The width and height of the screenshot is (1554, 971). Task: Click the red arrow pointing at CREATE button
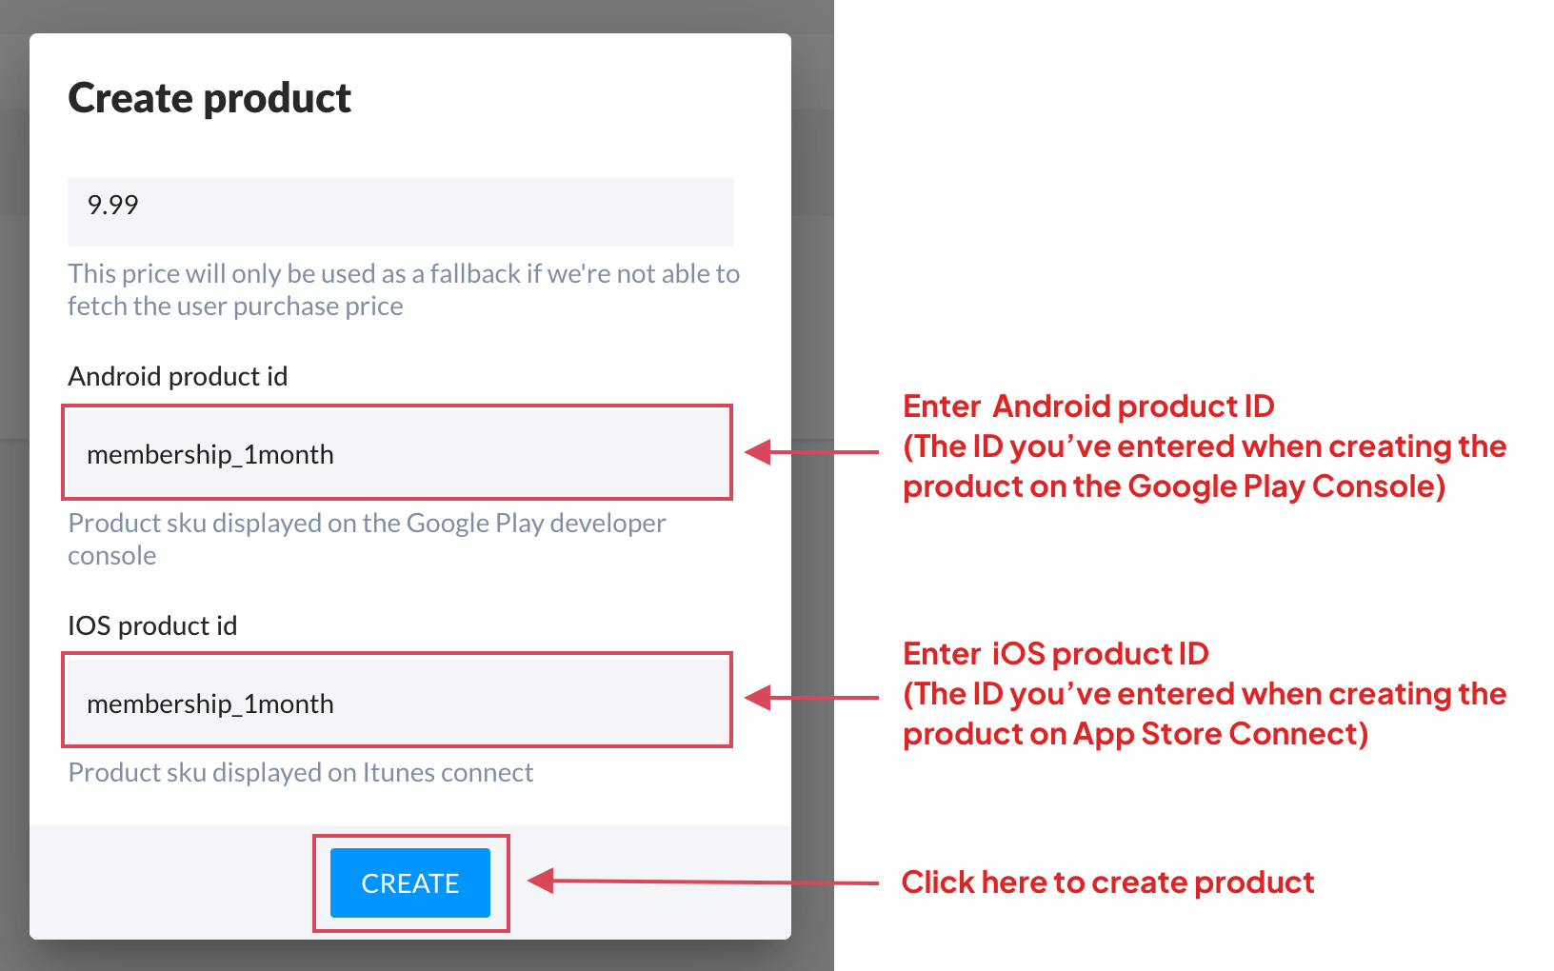(703, 882)
